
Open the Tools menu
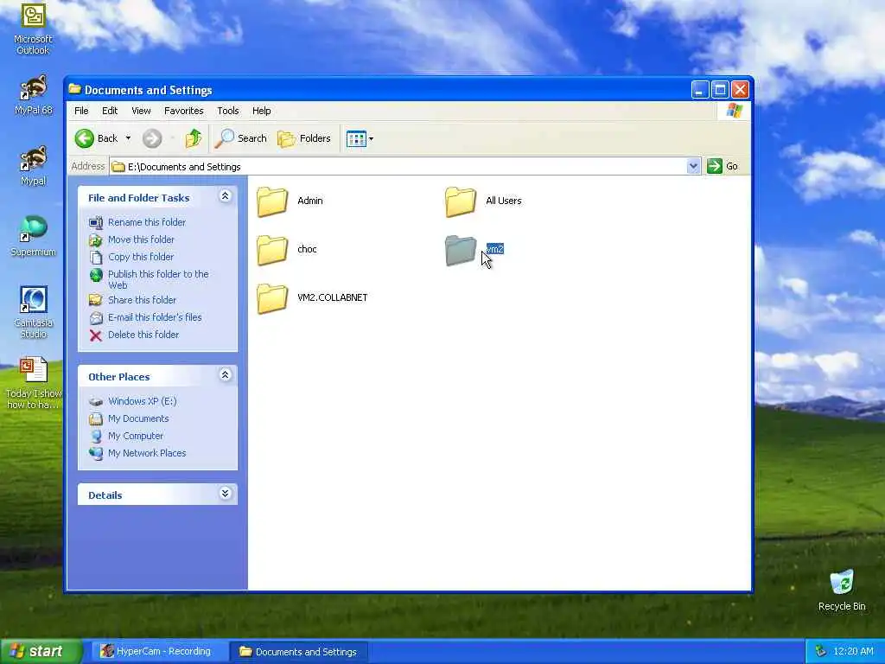coord(228,111)
